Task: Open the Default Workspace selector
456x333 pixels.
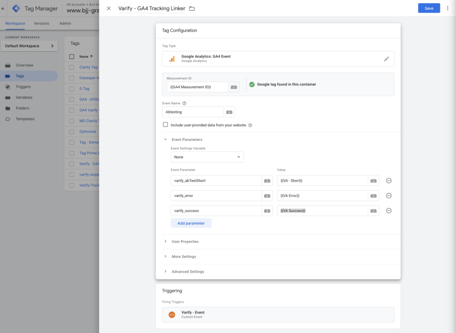Action: (x=29, y=46)
